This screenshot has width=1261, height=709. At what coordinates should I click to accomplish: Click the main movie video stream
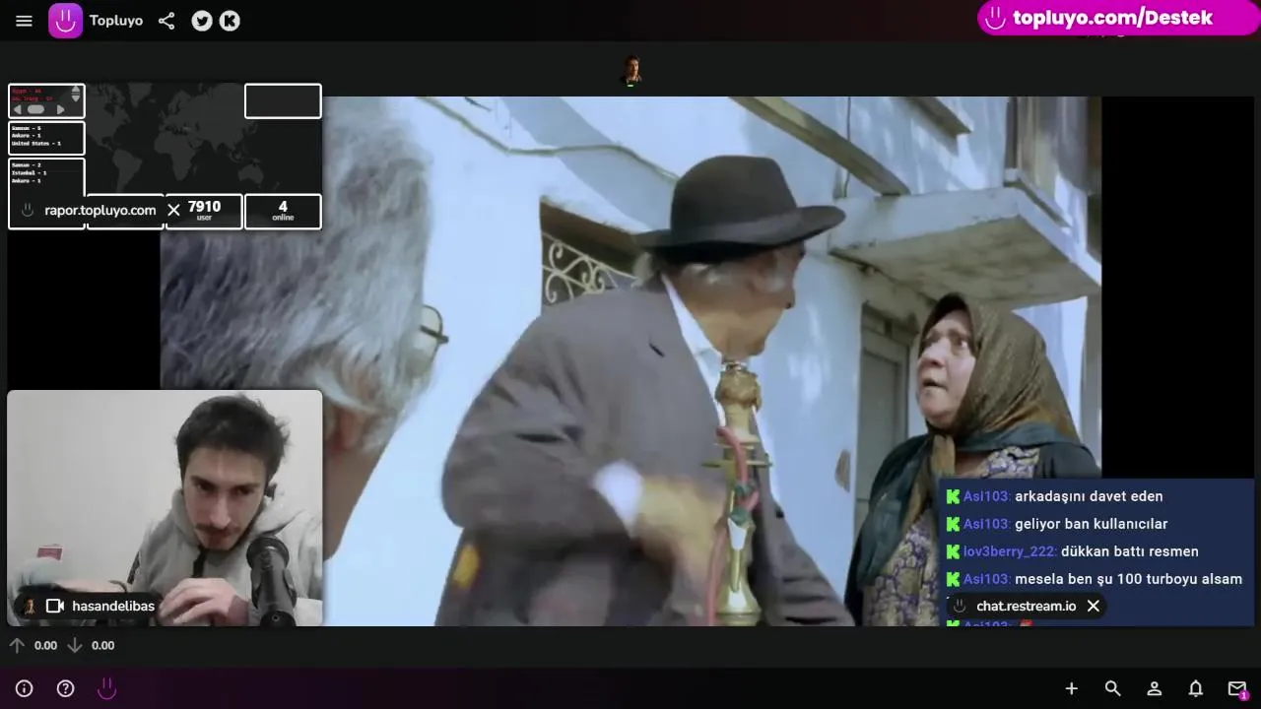coord(630,360)
